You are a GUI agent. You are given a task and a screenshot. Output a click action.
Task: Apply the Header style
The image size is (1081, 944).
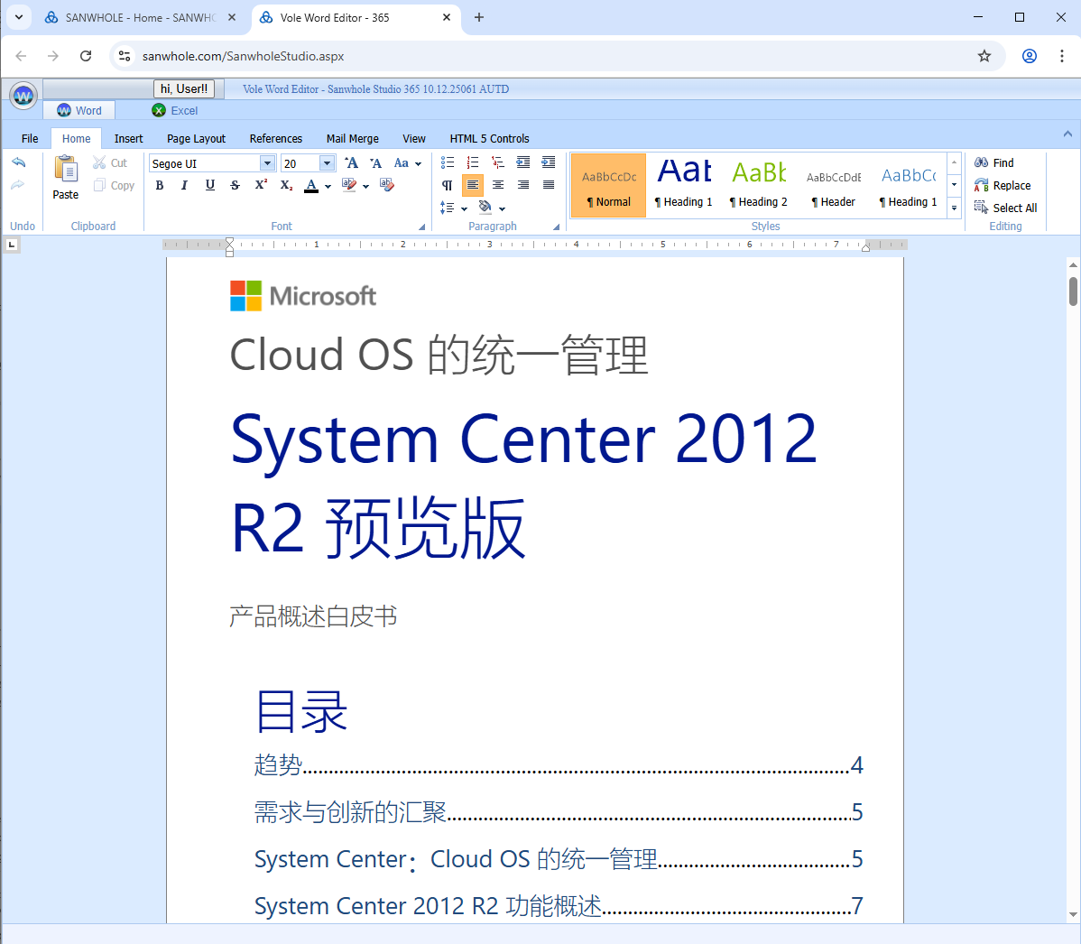coord(834,185)
